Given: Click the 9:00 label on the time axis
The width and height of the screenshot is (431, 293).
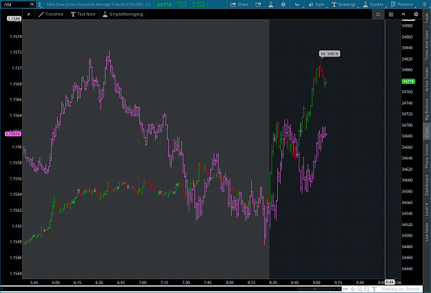Looking at the screenshot, I should click(317, 283).
